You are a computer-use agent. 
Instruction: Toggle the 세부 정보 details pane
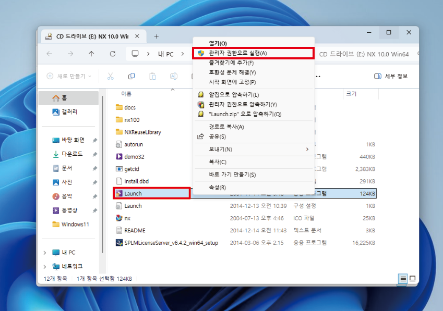click(391, 76)
